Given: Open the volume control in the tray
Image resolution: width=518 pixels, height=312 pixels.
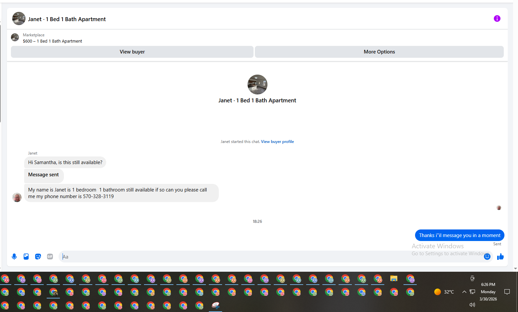Looking at the screenshot, I should [472, 305].
